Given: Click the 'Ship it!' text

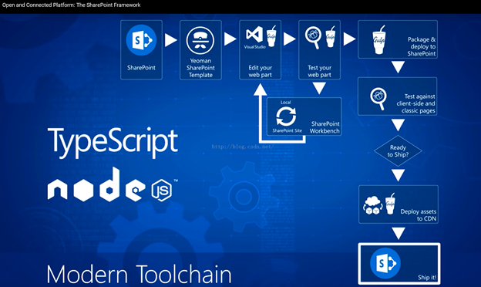Looking at the screenshot, I should [x=427, y=278].
